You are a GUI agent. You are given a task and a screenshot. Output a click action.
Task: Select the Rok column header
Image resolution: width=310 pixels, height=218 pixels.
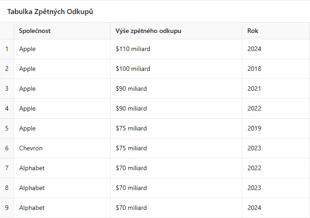(253, 31)
